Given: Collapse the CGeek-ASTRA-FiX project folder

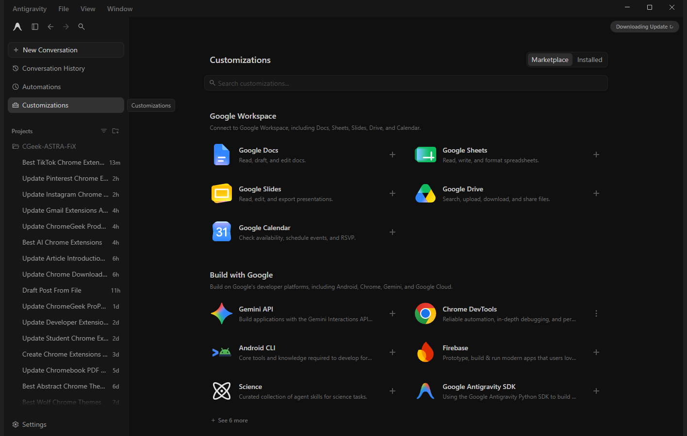Looking at the screenshot, I should 66,146.
